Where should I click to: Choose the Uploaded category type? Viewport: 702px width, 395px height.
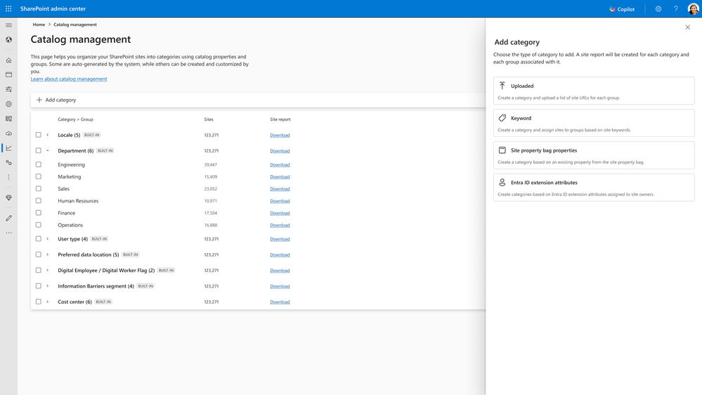[x=594, y=91]
